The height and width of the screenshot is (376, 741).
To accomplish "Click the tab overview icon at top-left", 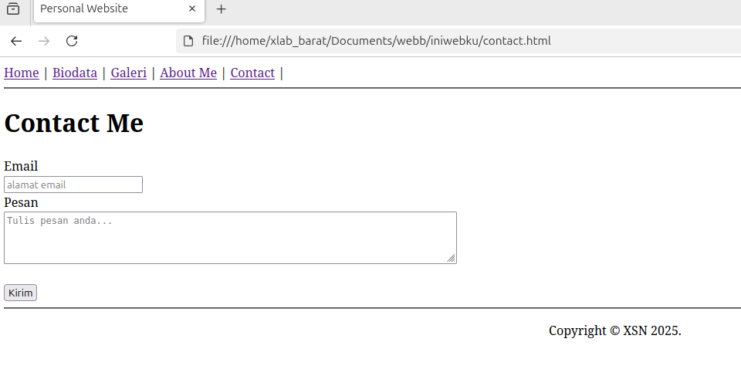I will point(13,8).
